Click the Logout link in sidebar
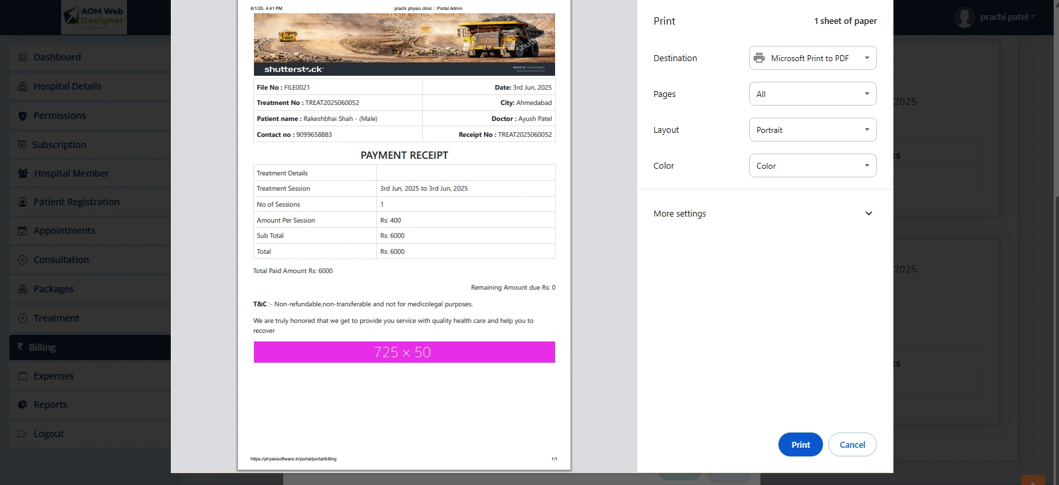This screenshot has width=1059, height=485. tap(90, 434)
